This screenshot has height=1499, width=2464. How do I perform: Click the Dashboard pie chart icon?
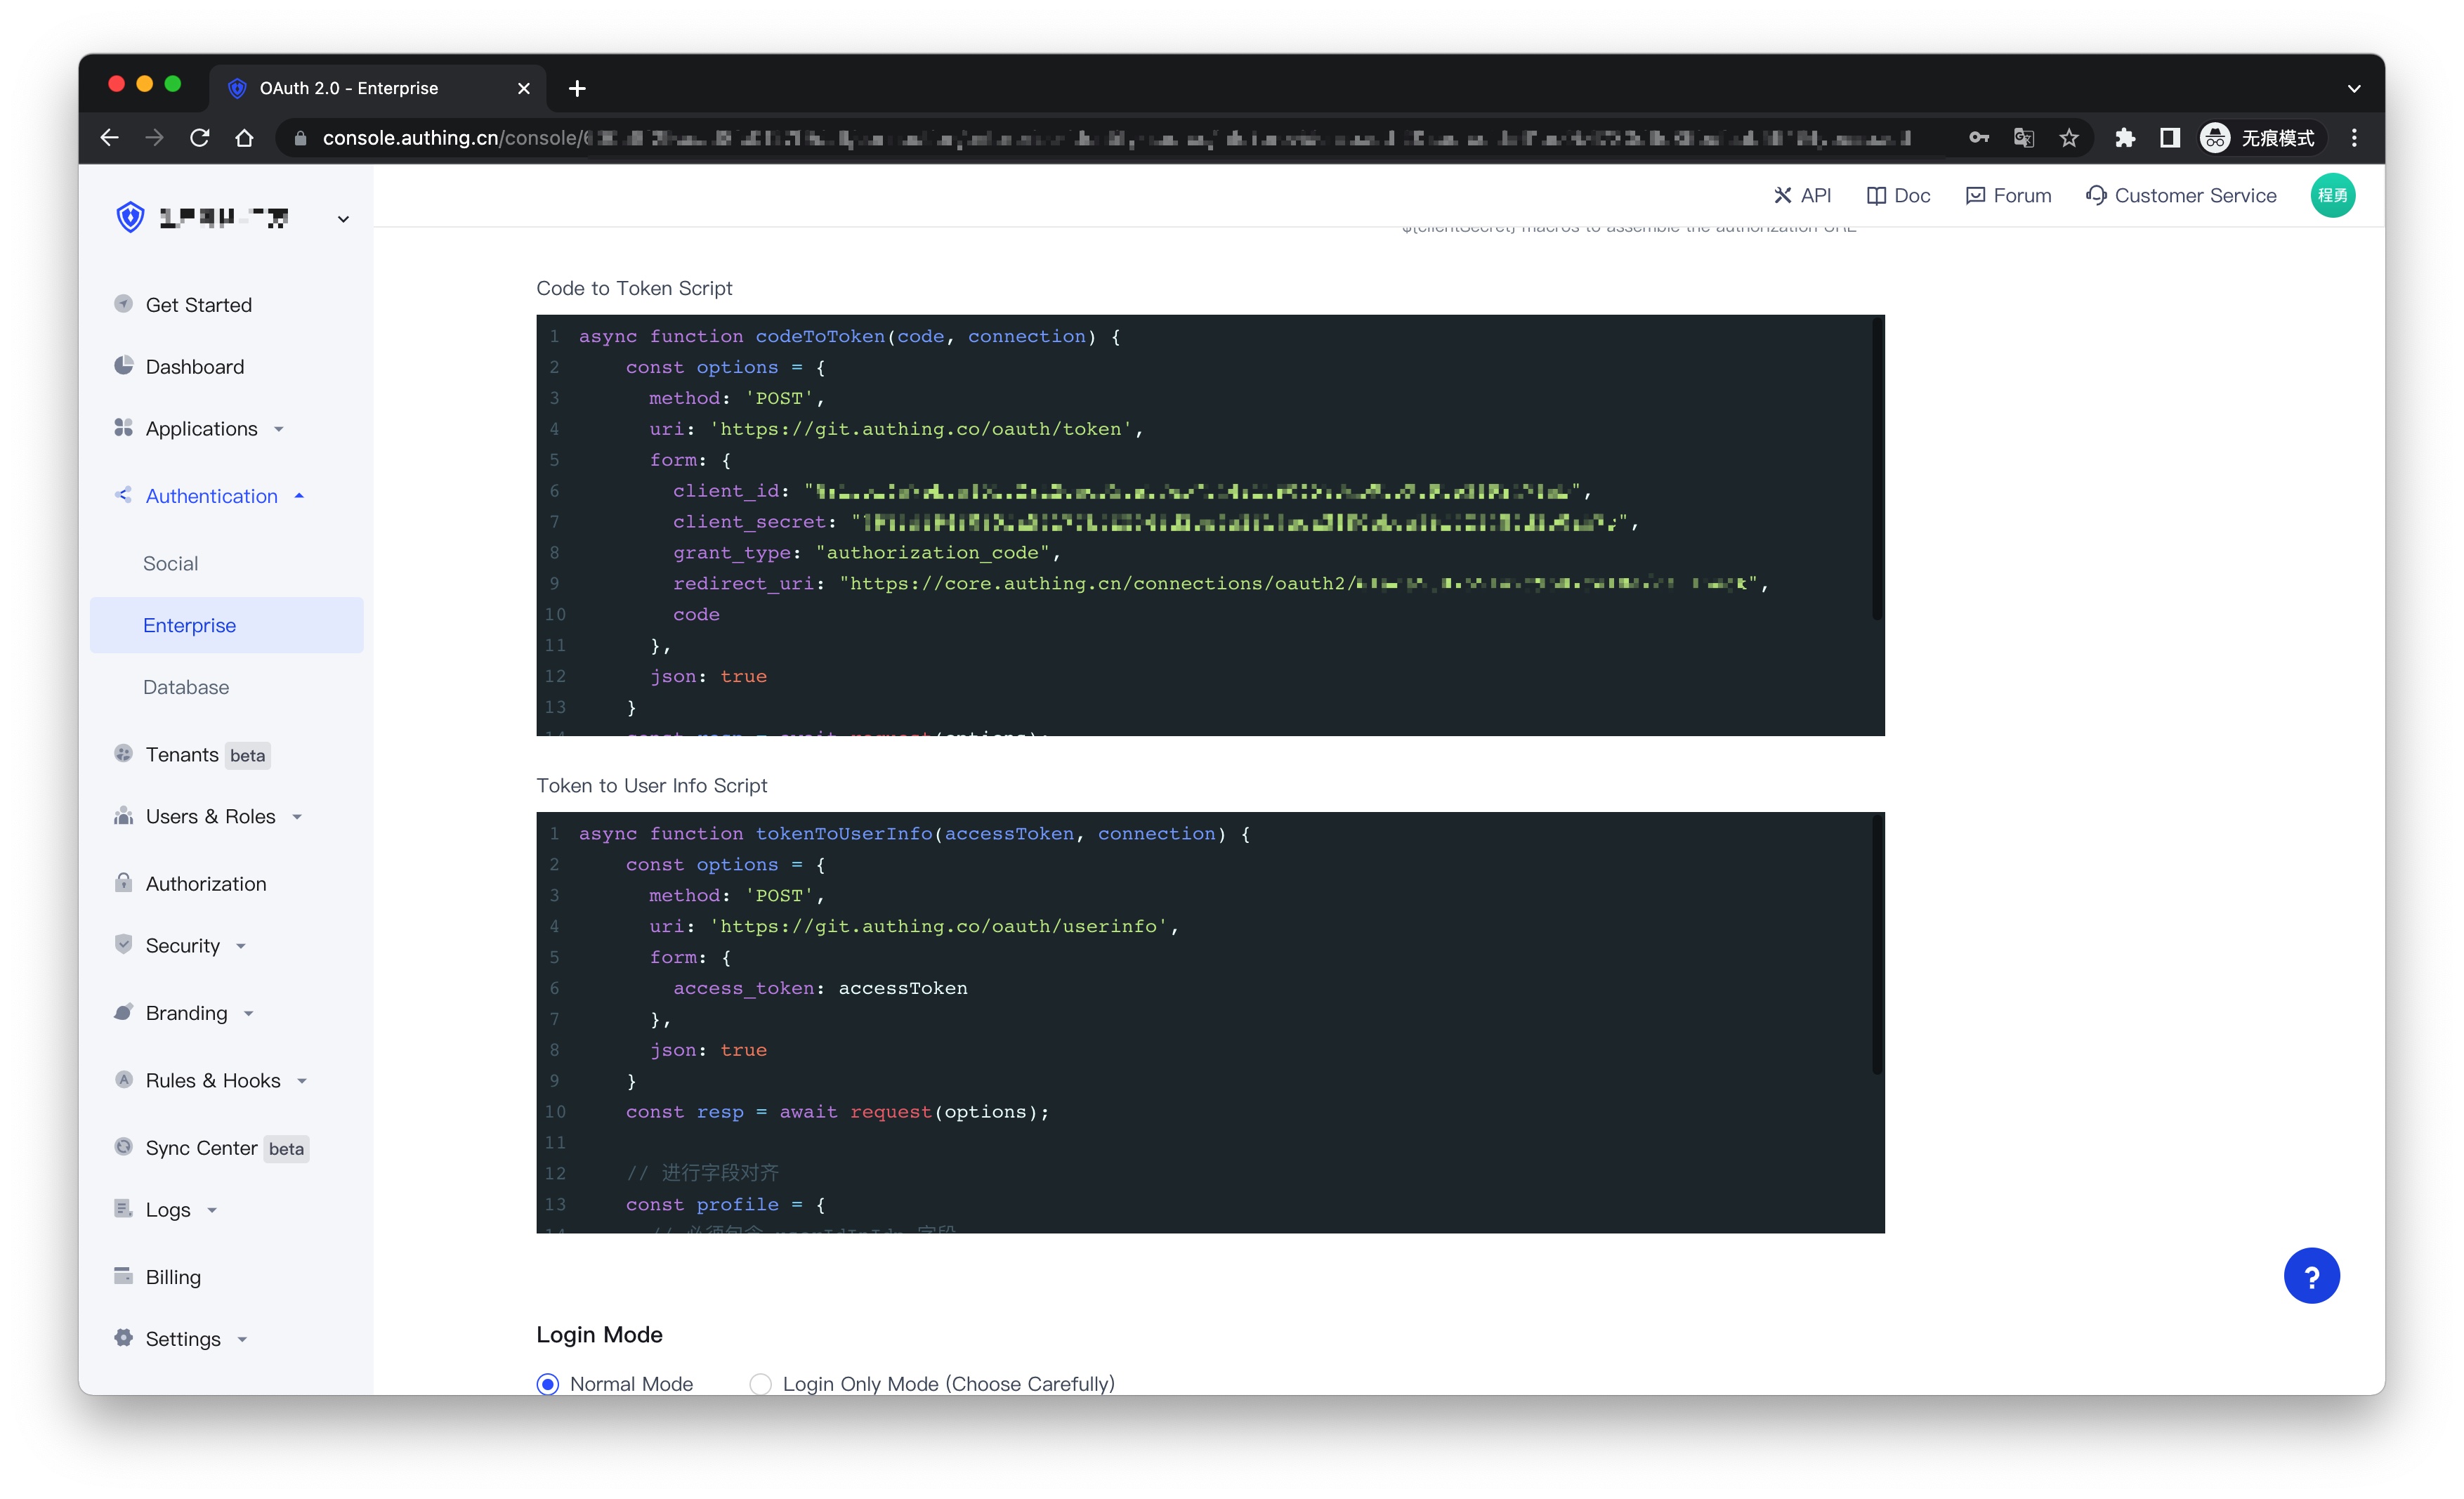click(123, 366)
